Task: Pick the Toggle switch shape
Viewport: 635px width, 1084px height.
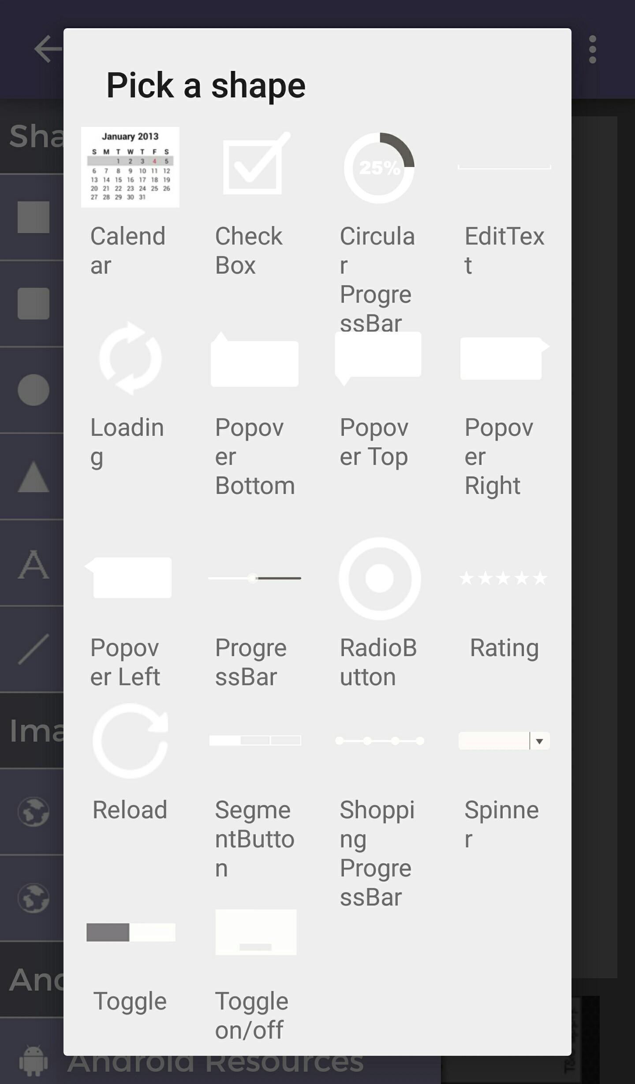Action: coord(131,932)
